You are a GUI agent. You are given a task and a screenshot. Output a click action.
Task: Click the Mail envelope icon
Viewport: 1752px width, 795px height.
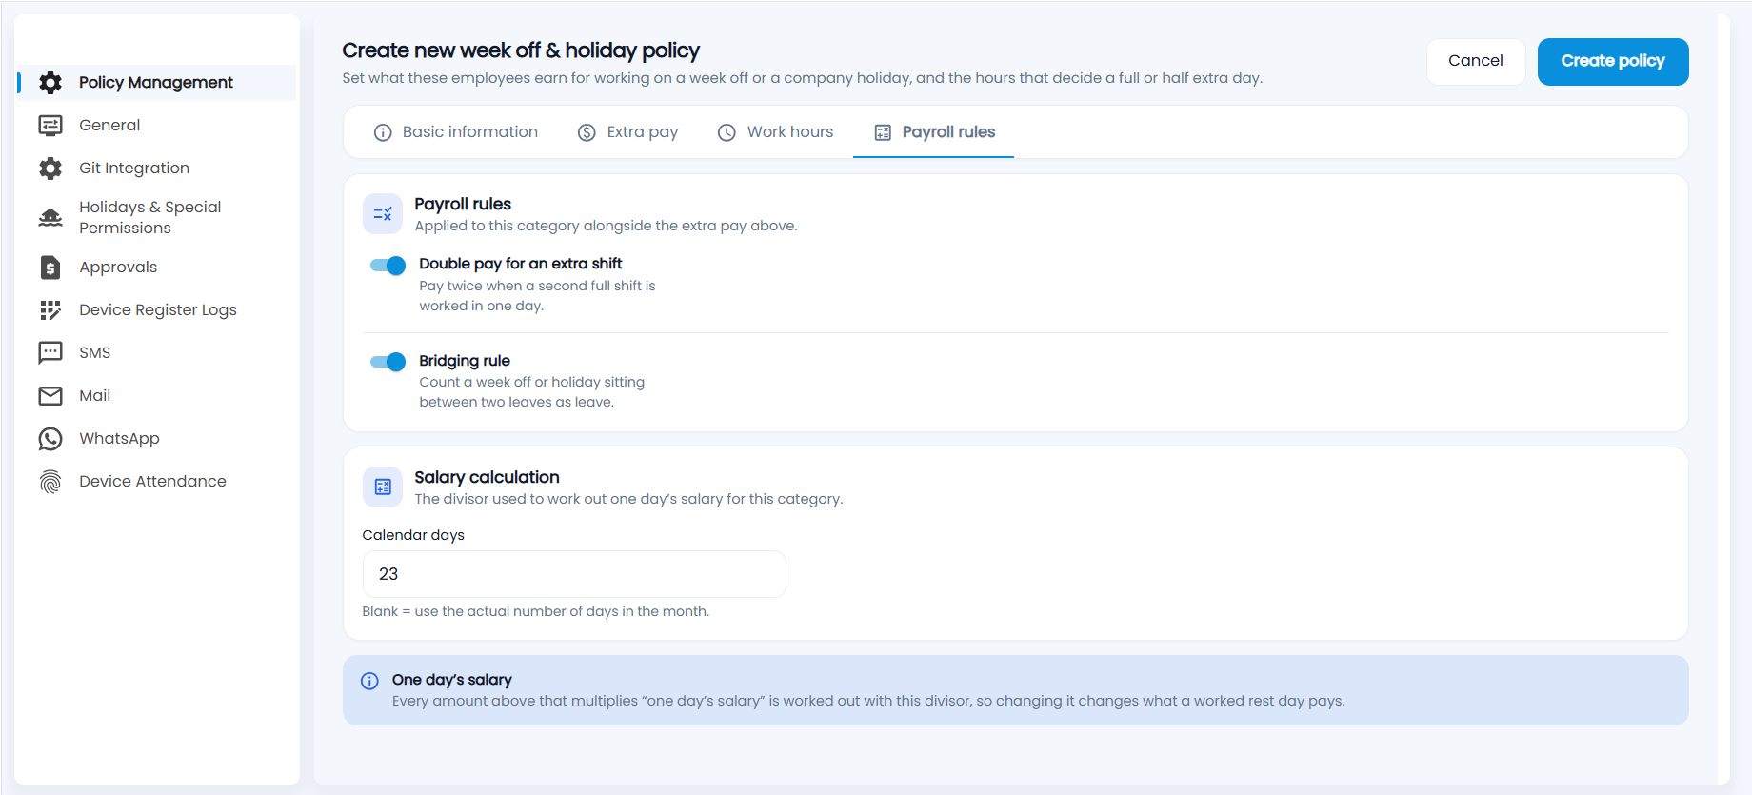(50, 396)
